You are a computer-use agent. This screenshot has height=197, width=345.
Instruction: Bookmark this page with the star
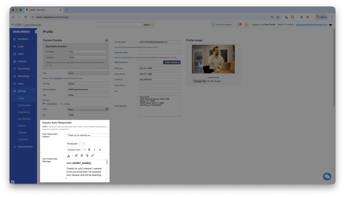tap(278, 17)
